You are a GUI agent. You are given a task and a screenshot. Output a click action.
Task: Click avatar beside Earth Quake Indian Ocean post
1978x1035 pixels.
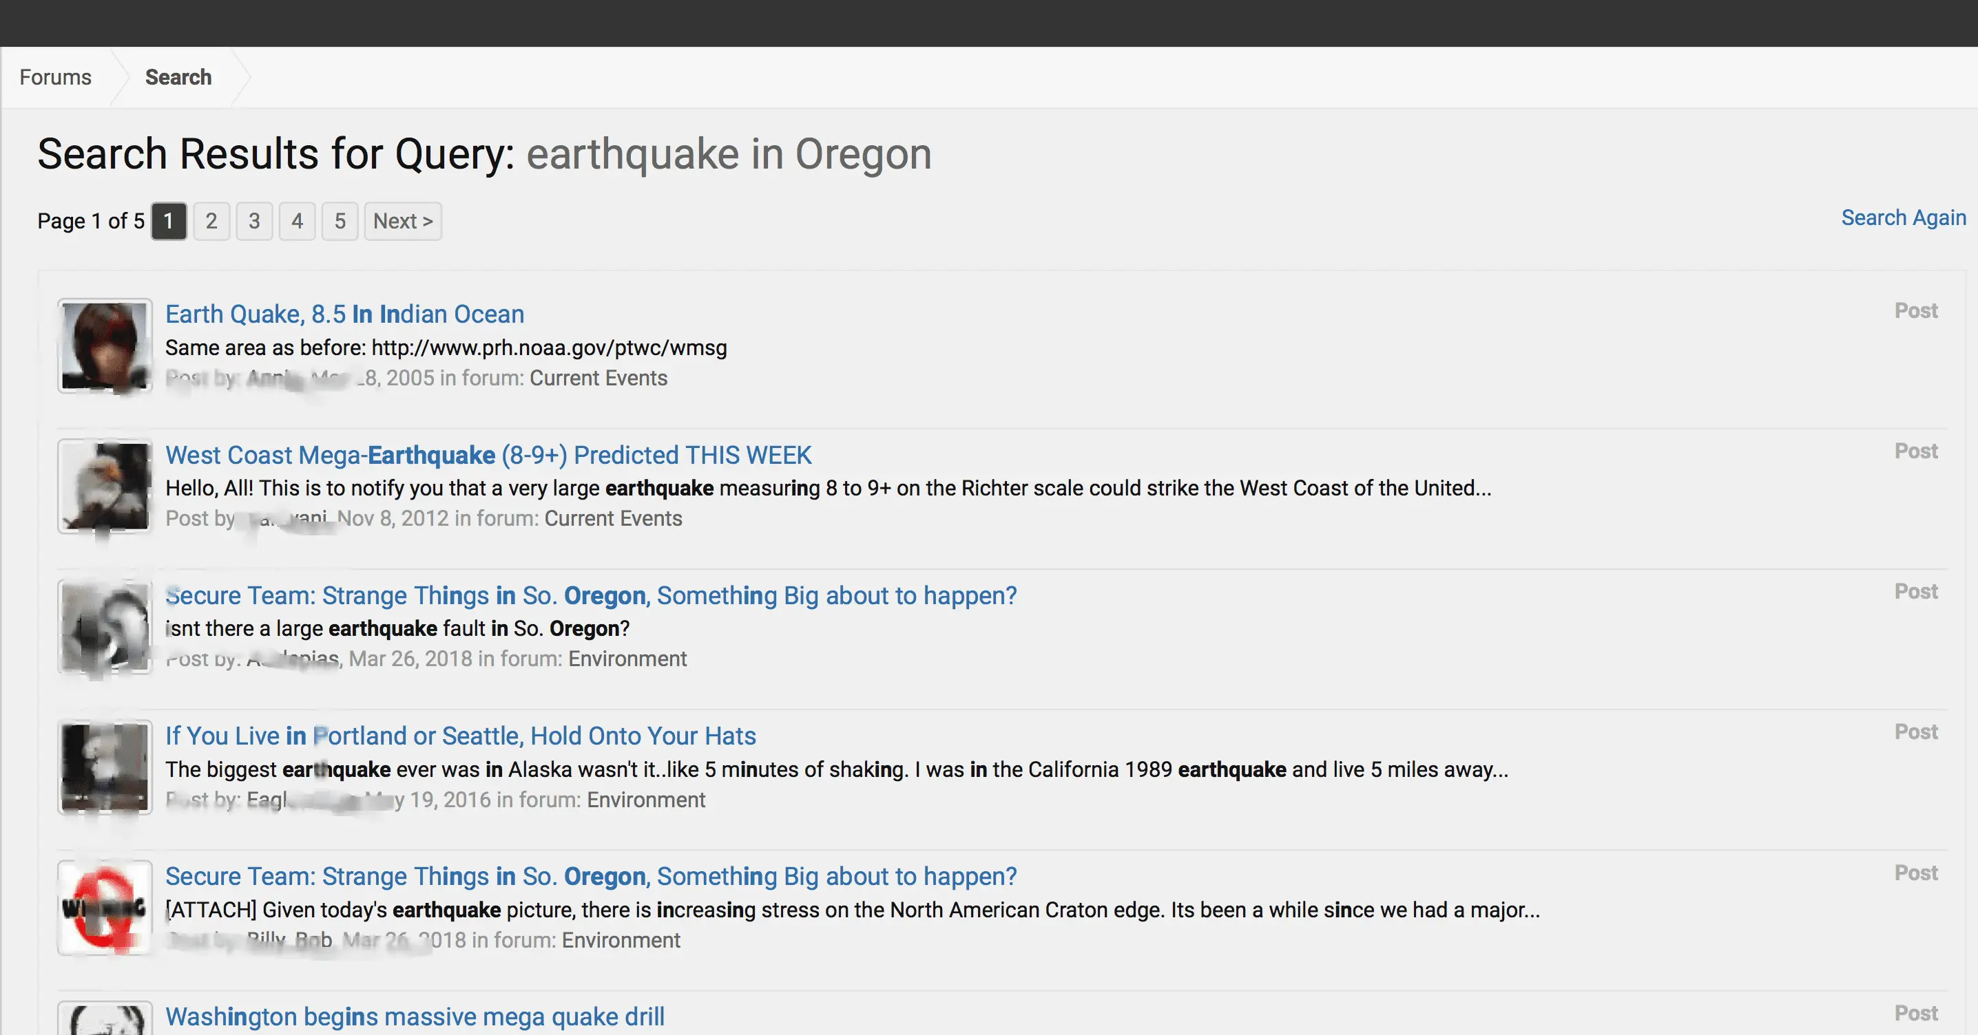coord(105,346)
